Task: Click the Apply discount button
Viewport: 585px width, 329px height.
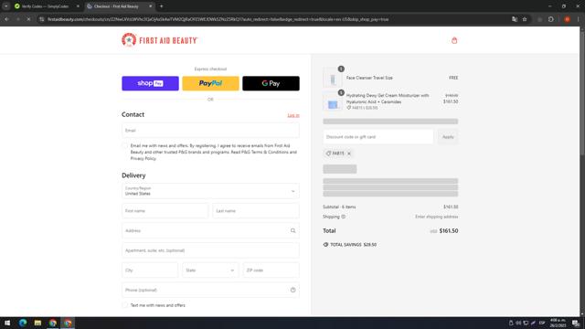Action: tap(448, 137)
